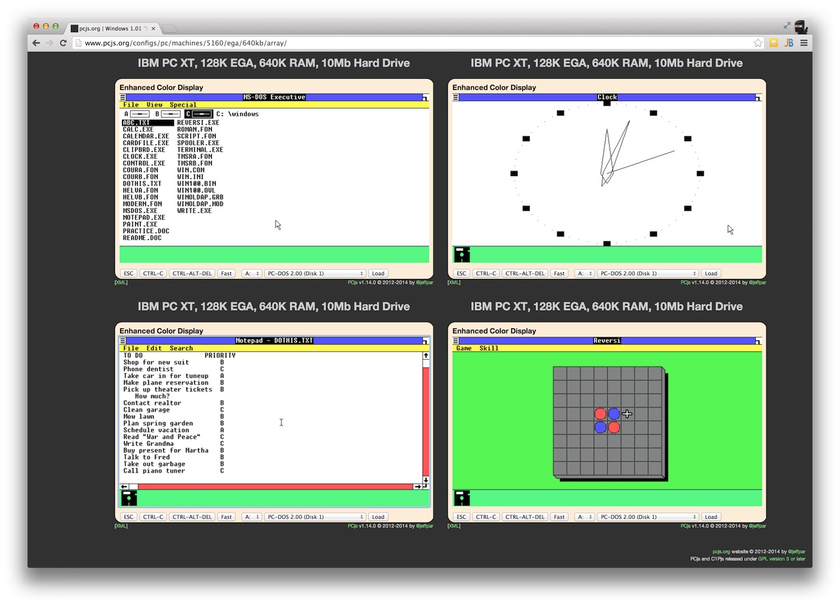Toggle Fast speed on the Reversi machine
The width and height of the screenshot is (840, 606).
click(x=559, y=517)
